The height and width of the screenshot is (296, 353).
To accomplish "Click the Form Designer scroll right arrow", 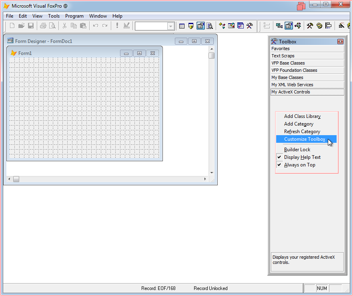I will (205, 179).
